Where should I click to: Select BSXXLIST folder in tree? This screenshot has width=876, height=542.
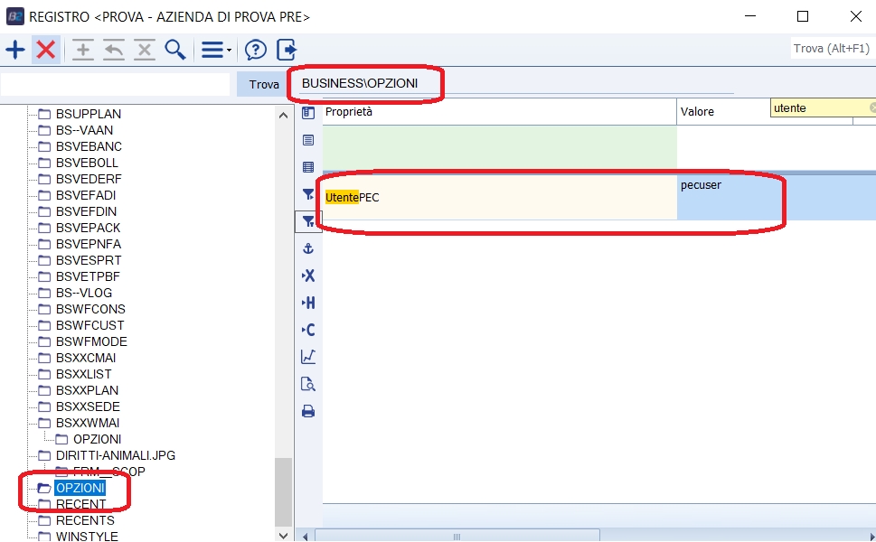click(84, 374)
